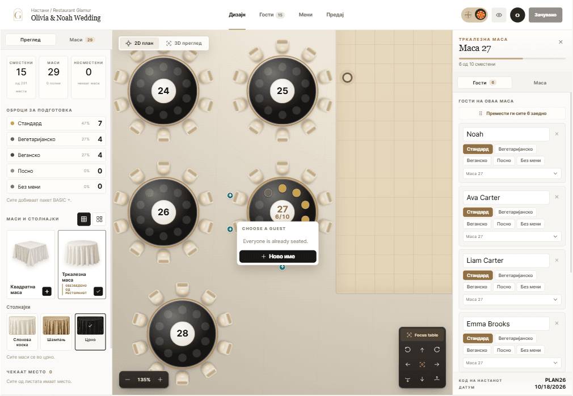Viewport: 573px width, 396px height.
Task: Open the Мени tab in the top navigation
Action: point(305,15)
